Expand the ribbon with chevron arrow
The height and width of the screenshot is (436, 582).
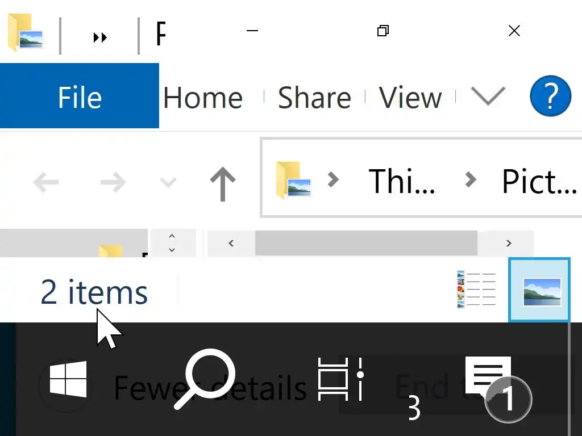pos(488,97)
